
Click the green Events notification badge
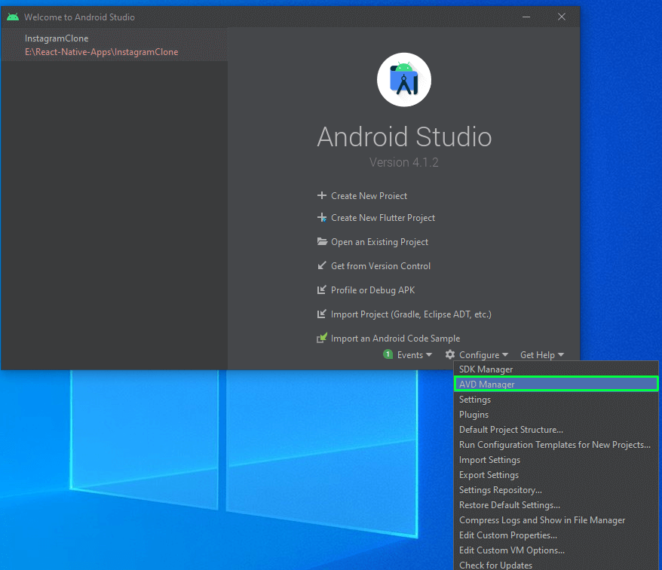[x=388, y=355]
